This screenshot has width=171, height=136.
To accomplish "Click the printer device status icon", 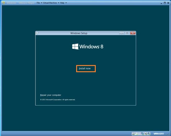I will click(146, 134).
